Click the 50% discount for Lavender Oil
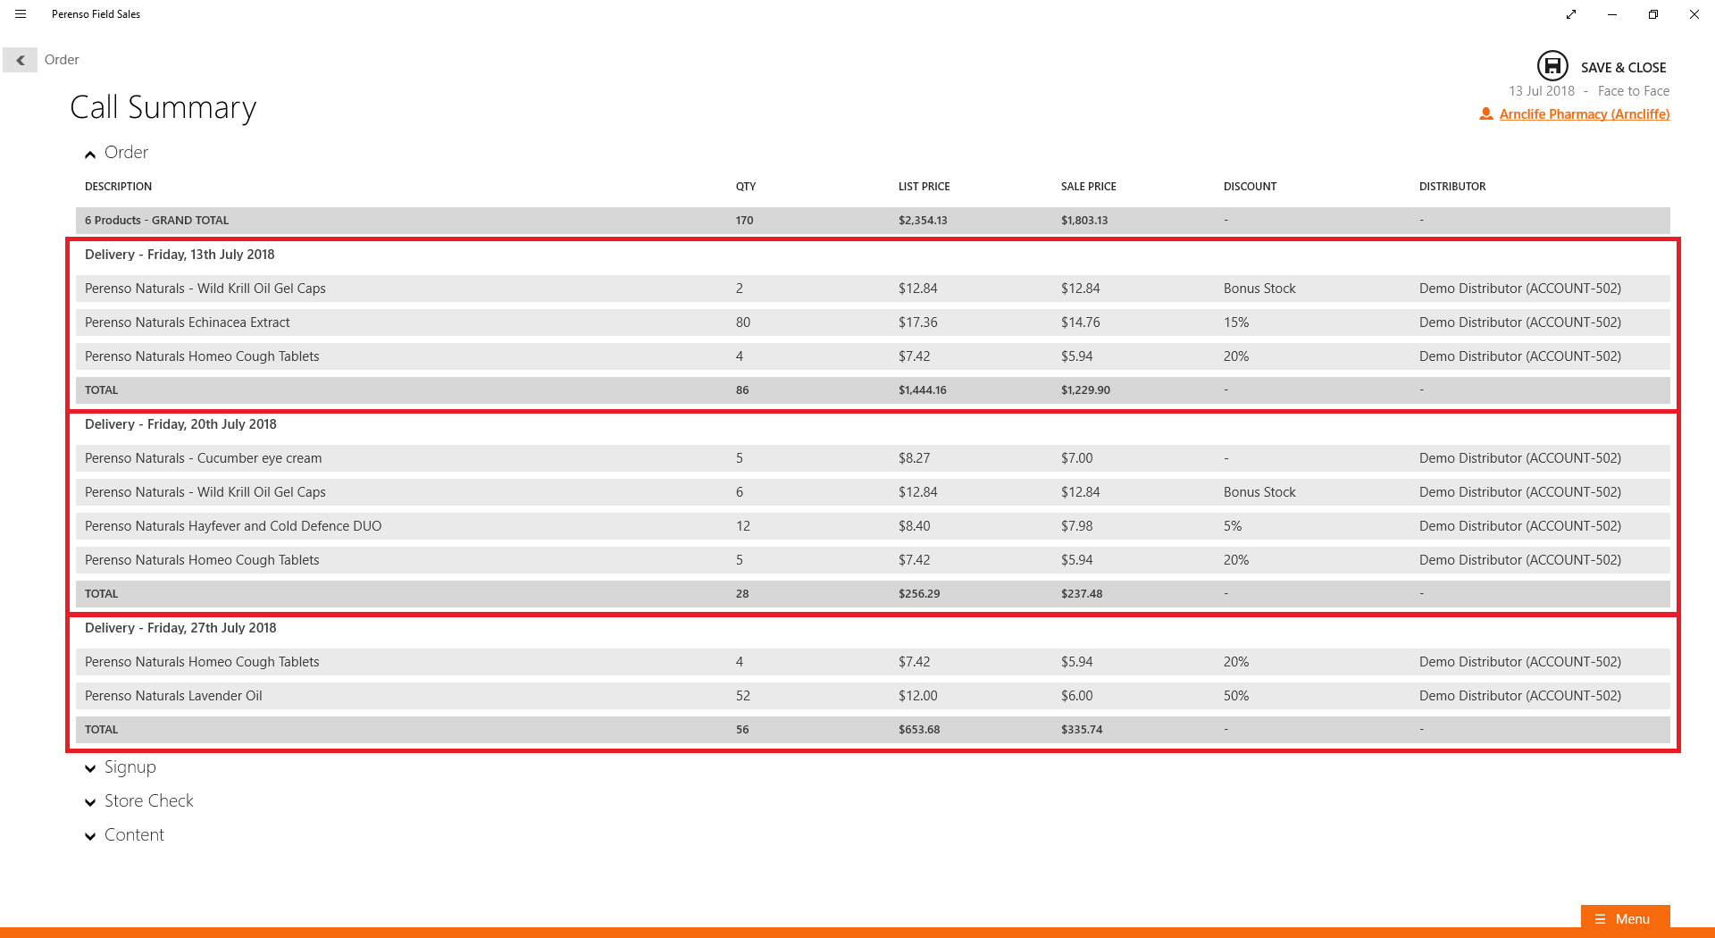Viewport: 1715px width, 938px height. pos(1236,696)
